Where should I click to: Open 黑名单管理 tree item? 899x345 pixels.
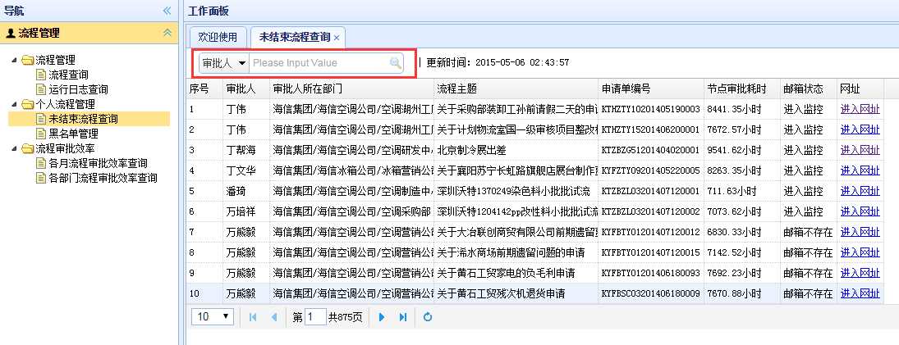[x=73, y=134]
